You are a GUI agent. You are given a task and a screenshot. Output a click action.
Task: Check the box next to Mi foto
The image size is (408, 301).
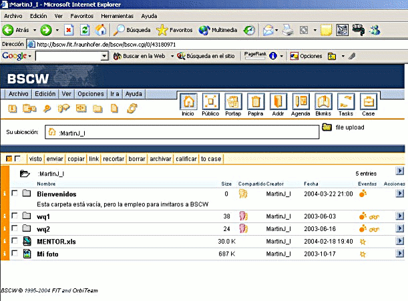[15, 254]
